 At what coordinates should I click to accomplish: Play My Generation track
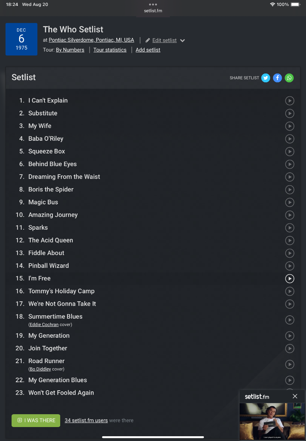289,336
